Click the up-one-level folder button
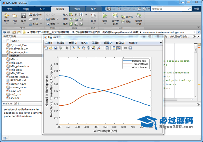This screenshot has height=142, width=203. coord(14,32)
